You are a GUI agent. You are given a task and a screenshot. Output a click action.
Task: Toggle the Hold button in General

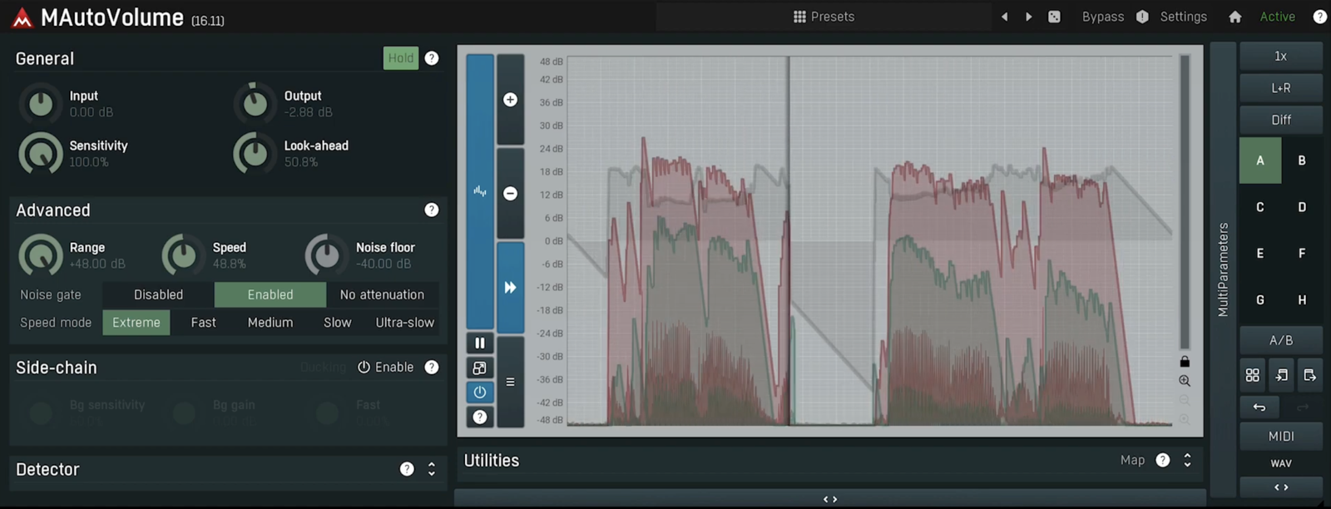tap(401, 58)
